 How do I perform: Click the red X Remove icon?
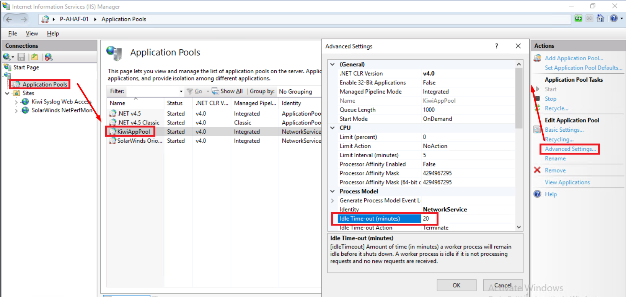537,170
